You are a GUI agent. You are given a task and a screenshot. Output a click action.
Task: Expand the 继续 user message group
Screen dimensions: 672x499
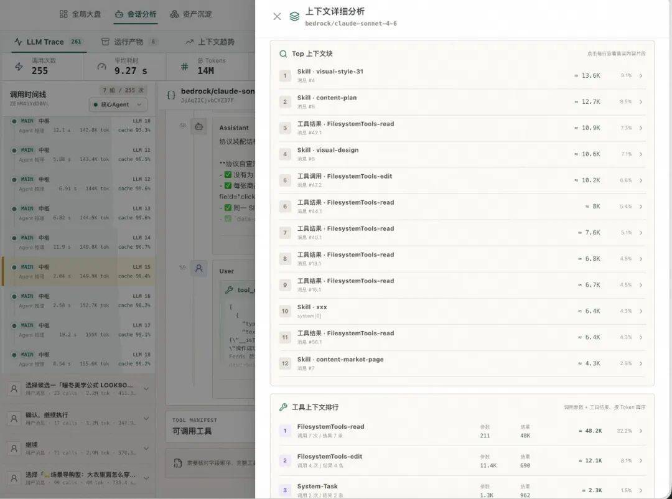(x=146, y=449)
